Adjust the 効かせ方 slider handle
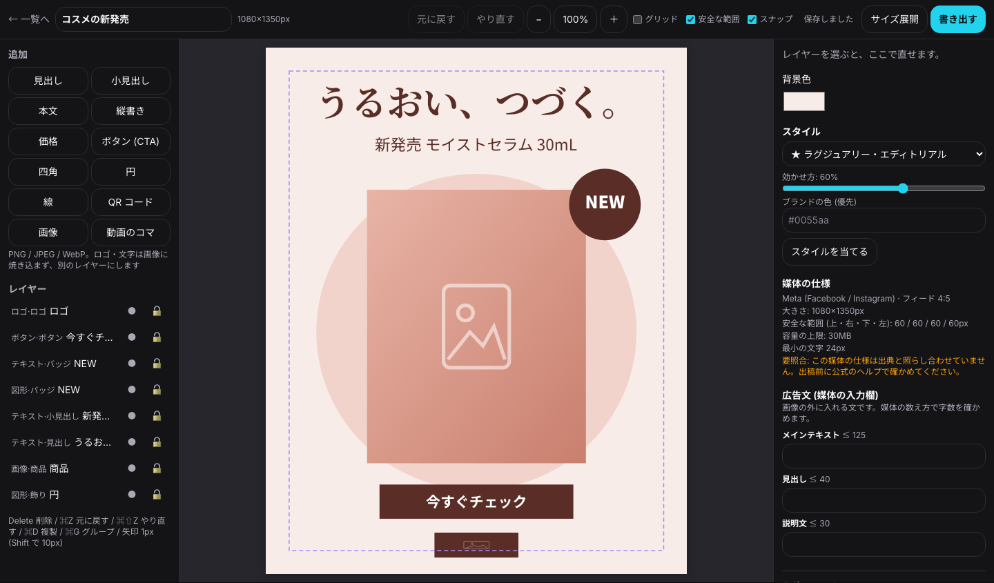This screenshot has height=583, width=994. click(903, 188)
